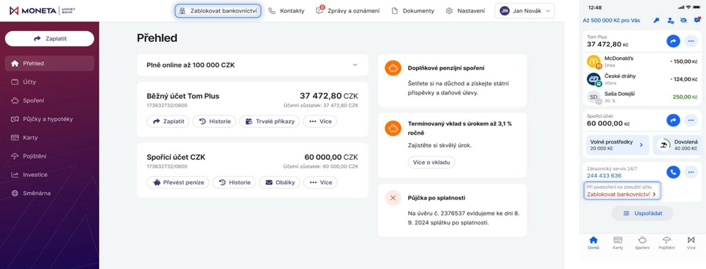Tap Domů tab in mobile bottom bar

593,243
